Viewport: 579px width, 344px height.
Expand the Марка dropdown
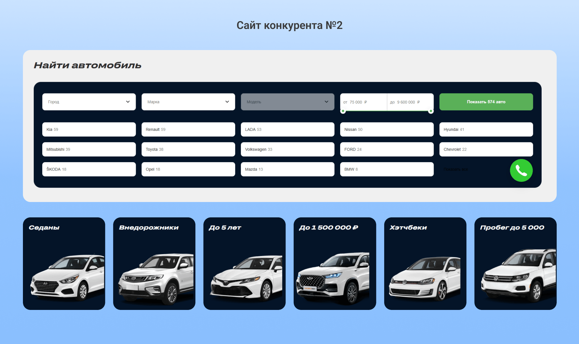[x=188, y=102]
